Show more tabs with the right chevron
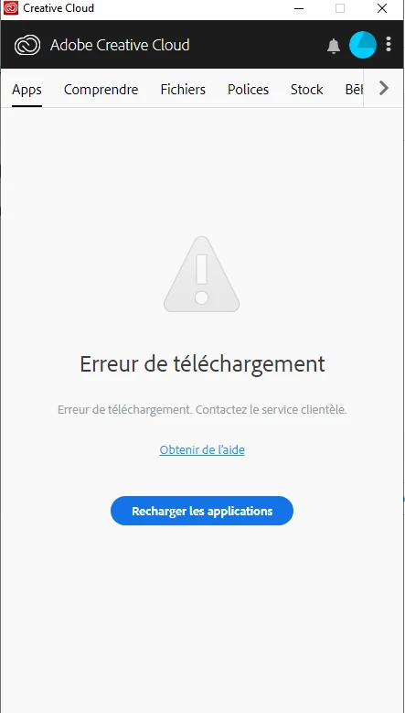 coord(384,88)
